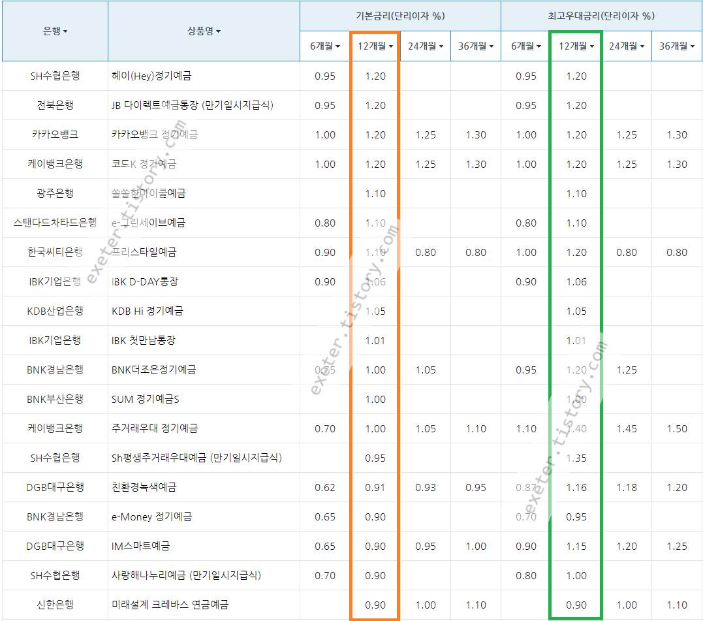Click the 기본금리(단리이자 %) group header
This screenshot has height=621, width=703.
(400, 16)
